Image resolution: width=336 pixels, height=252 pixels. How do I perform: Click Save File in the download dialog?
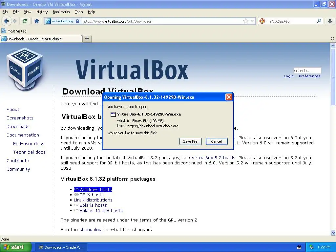[190, 141]
